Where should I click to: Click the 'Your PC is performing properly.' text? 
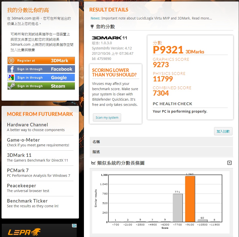point(180,111)
